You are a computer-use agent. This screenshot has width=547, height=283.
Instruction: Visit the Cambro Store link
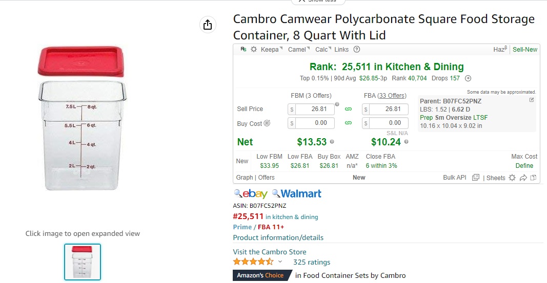[x=269, y=252]
